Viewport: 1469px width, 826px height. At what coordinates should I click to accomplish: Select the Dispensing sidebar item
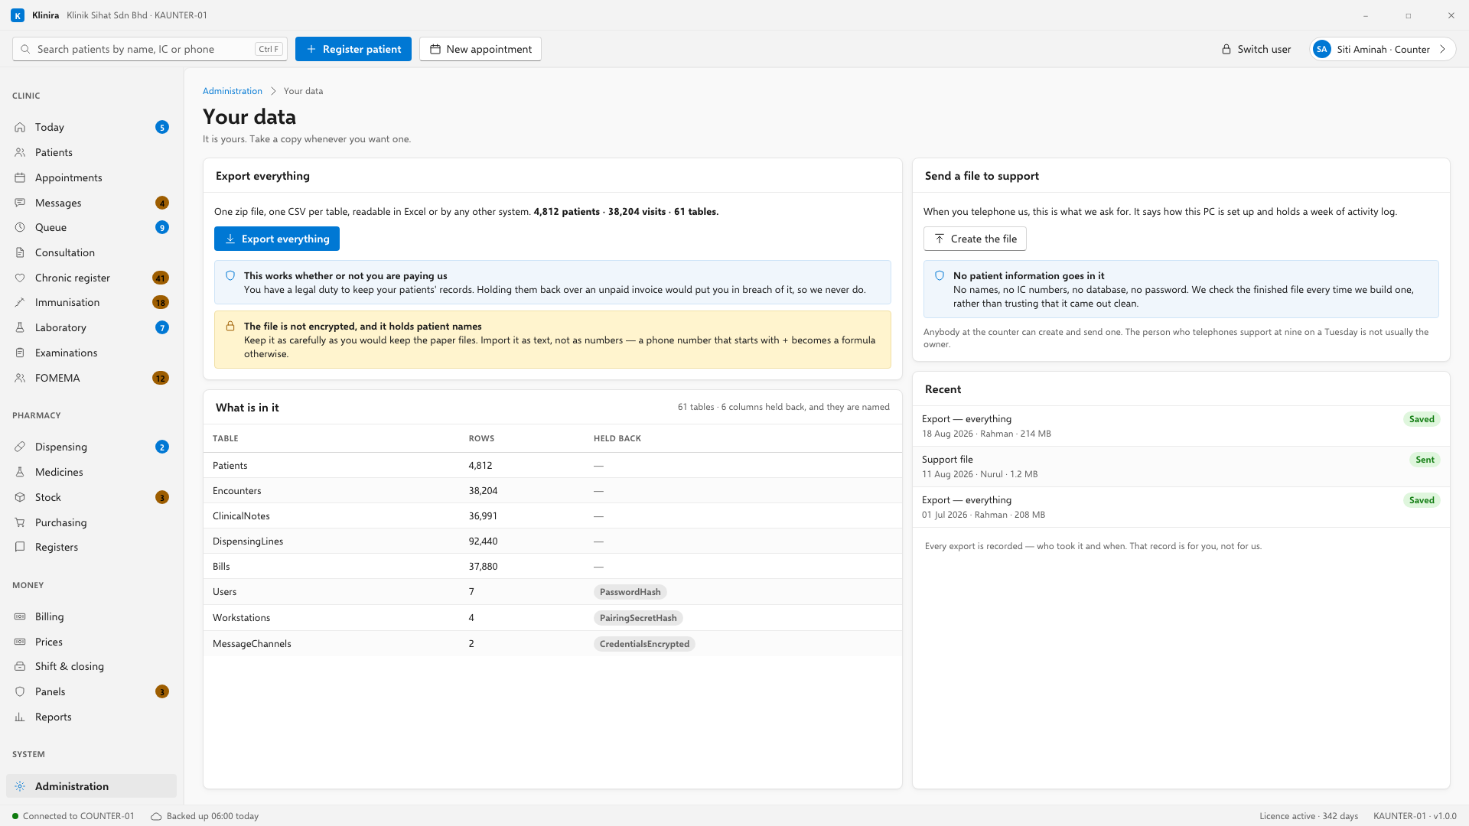[x=91, y=447]
